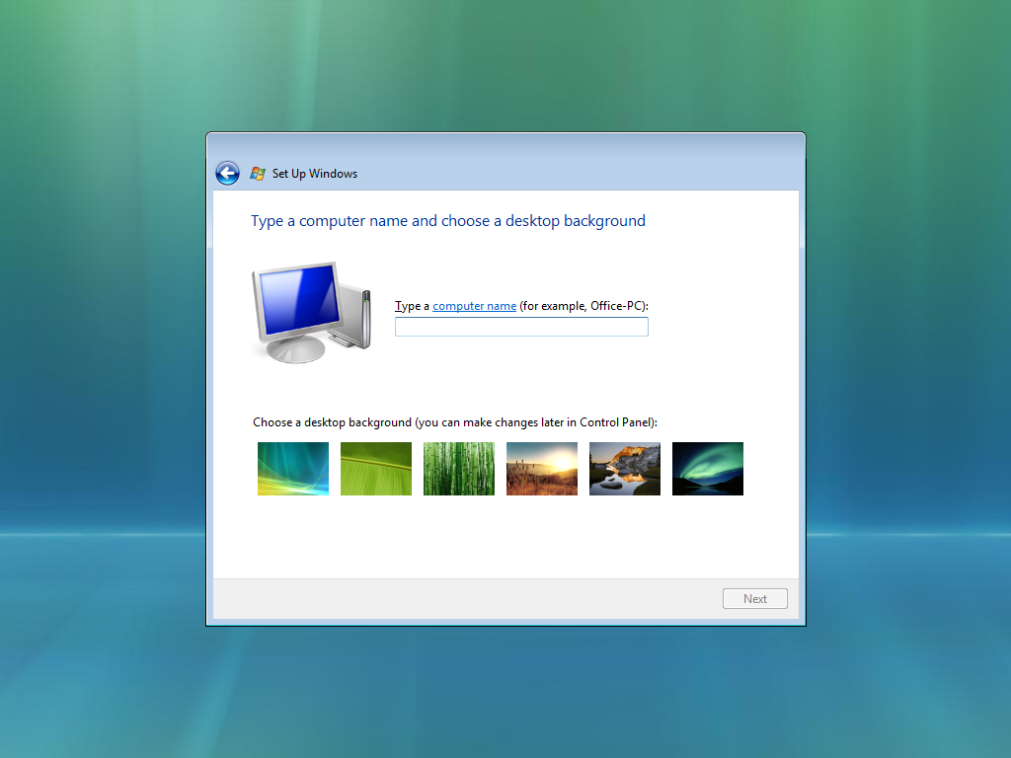Select the Vista aurora swirl background

point(292,469)
